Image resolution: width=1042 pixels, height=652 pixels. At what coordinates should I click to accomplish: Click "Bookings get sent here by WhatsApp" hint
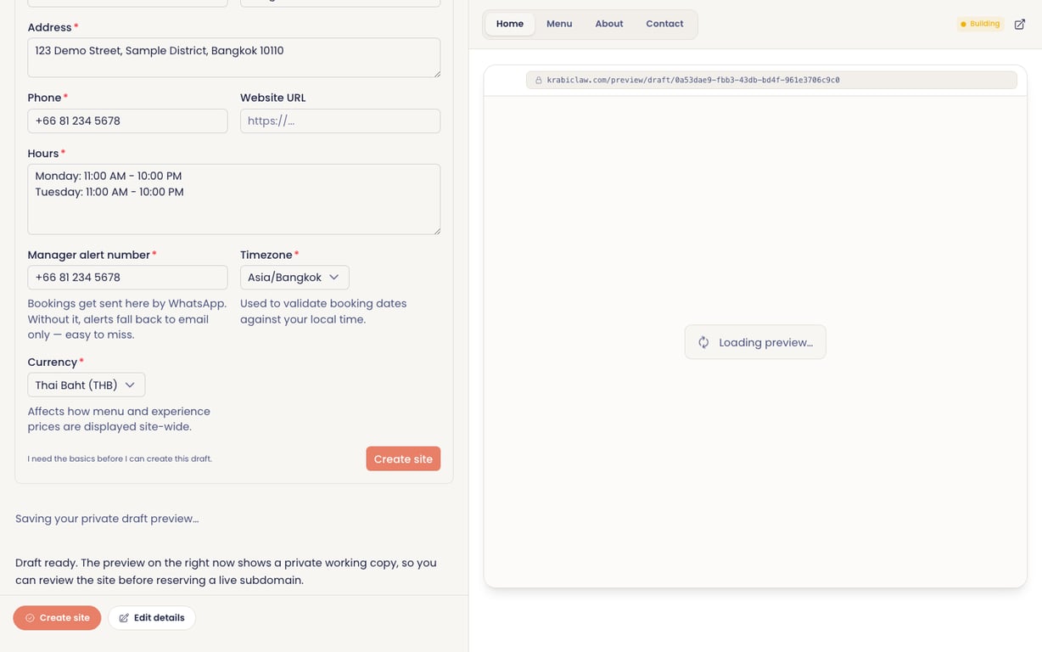pos(127,318)
